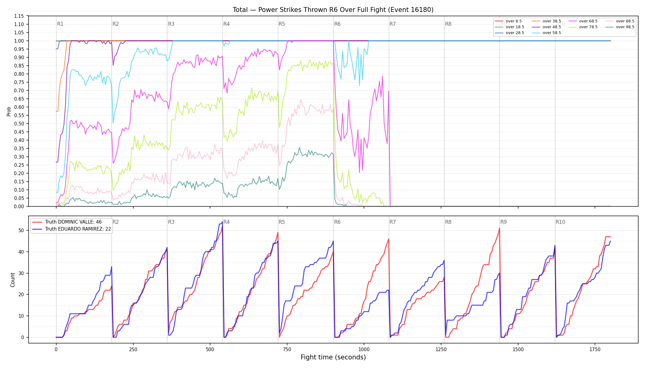The image size is (645, 368).
Task: Click the 10 tick on the Count axis
Action: (21, 316)
